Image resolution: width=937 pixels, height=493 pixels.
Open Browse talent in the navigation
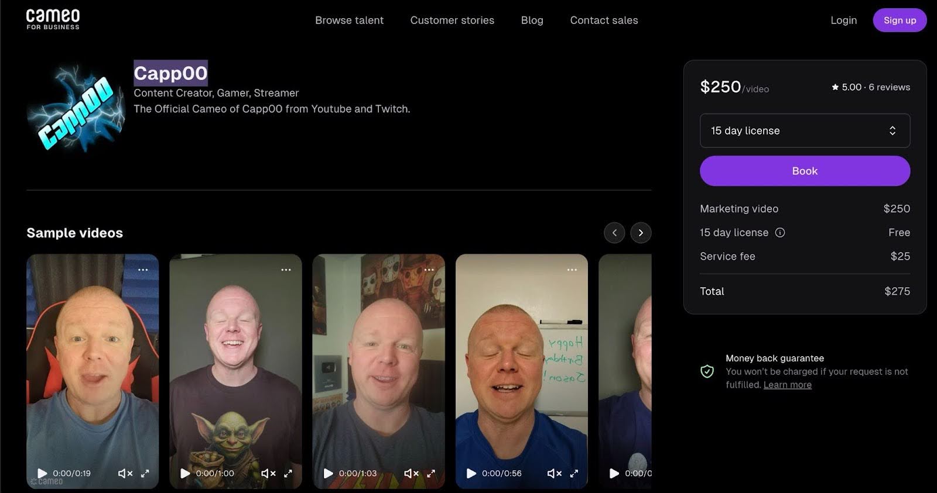point(349,20)
